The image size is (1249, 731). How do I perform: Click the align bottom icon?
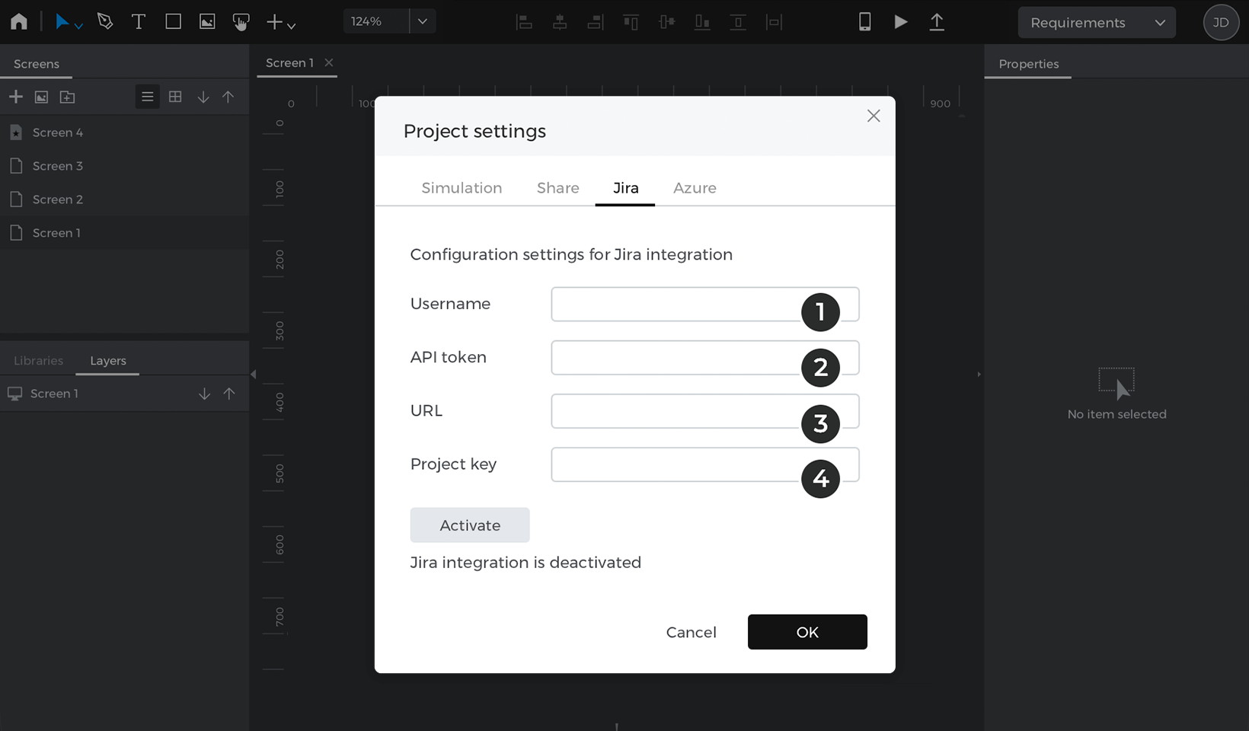702,22
